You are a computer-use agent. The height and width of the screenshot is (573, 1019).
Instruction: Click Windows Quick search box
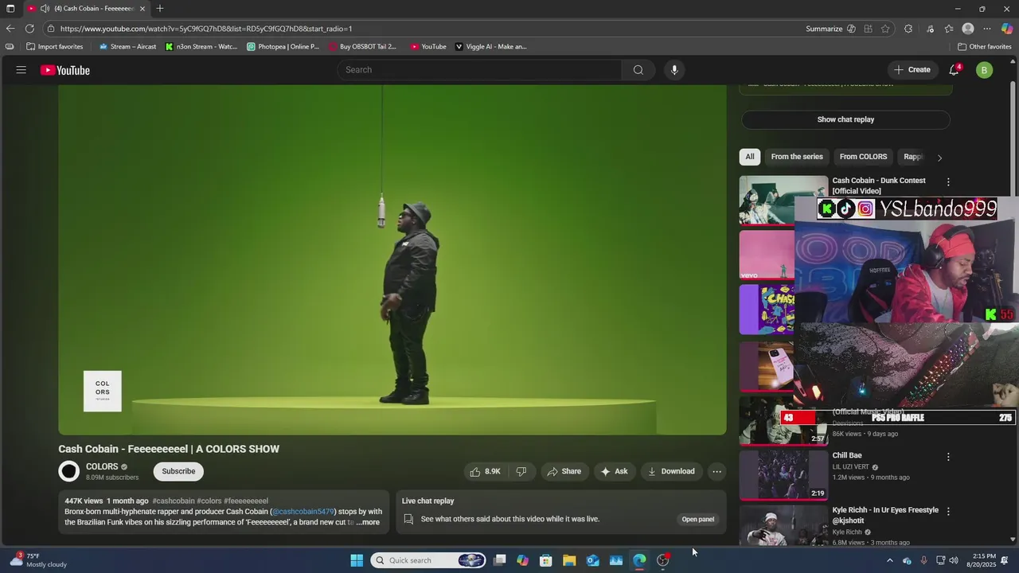click(x=428, y=560)
